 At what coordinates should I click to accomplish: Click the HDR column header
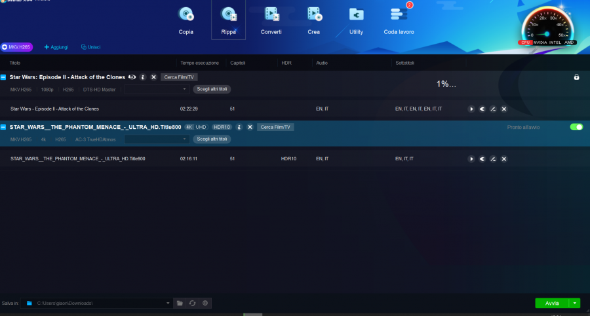tap(286, 63)
